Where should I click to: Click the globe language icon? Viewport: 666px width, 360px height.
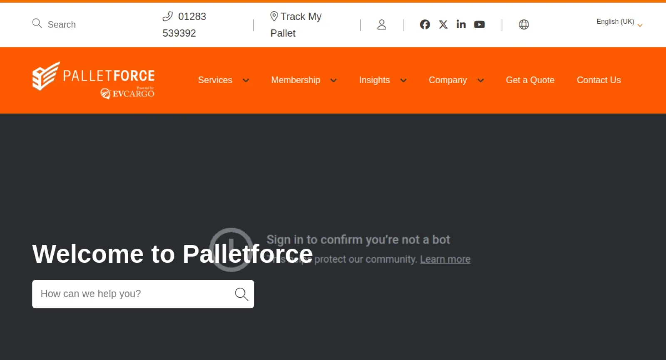(524, 25)
